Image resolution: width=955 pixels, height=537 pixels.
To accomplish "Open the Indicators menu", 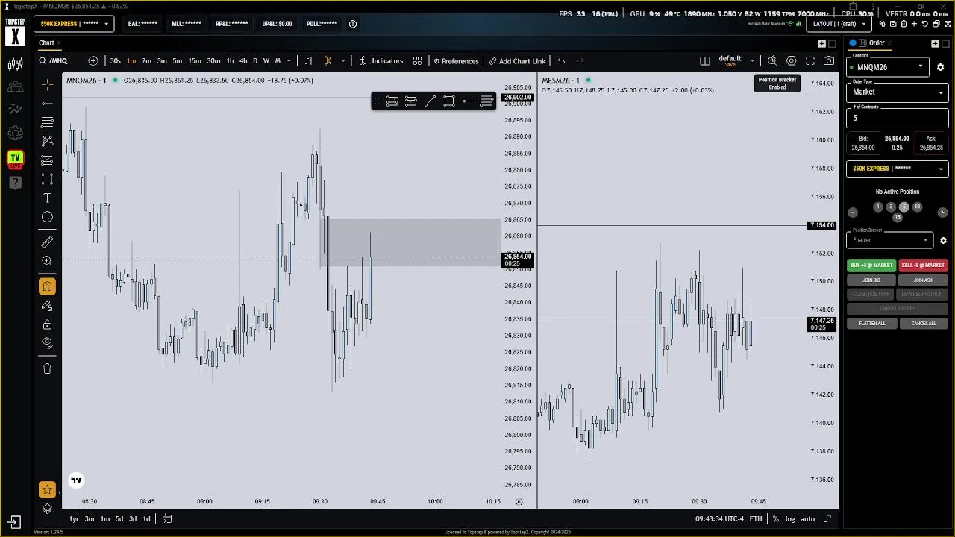I will coord(381,61).
